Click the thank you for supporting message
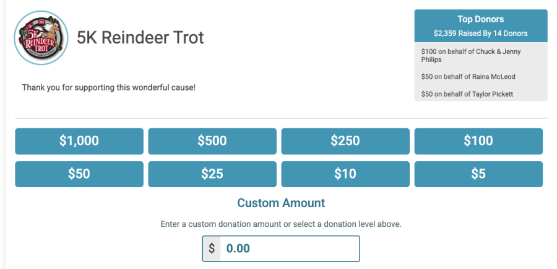The image size is (557, 269). [x=109, y=87]
